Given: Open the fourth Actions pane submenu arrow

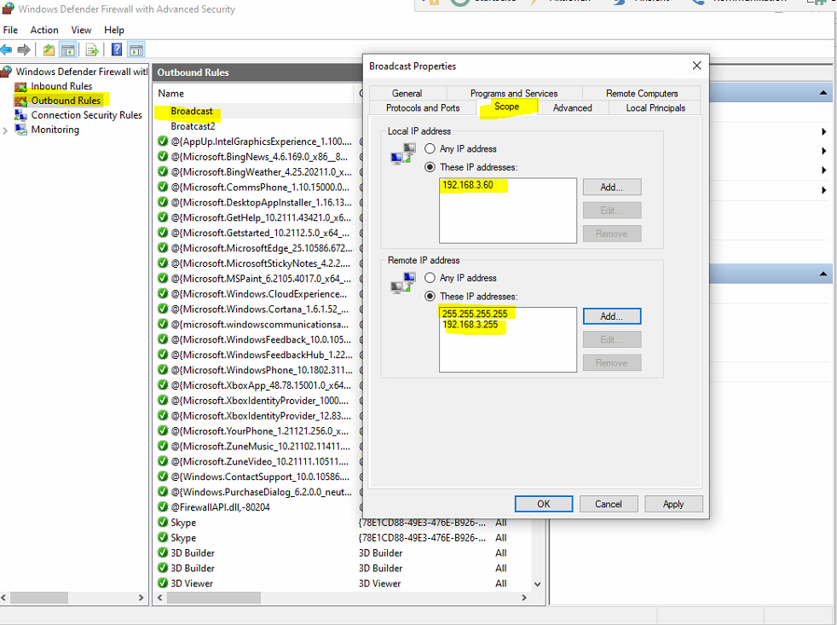Looking at the screenshot, I should pyautogui.click(x=823, y=190).
